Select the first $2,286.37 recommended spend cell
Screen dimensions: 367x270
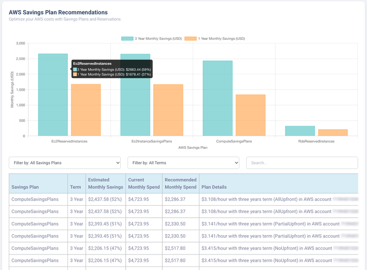click(181, 199)
